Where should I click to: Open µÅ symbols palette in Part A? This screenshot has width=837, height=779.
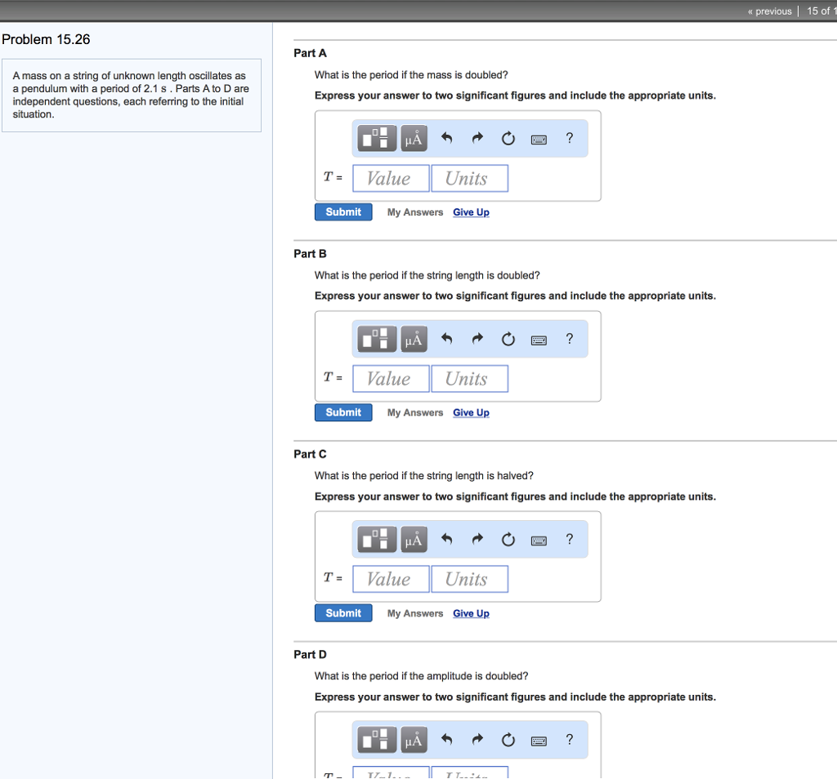(x=414, y=138)
